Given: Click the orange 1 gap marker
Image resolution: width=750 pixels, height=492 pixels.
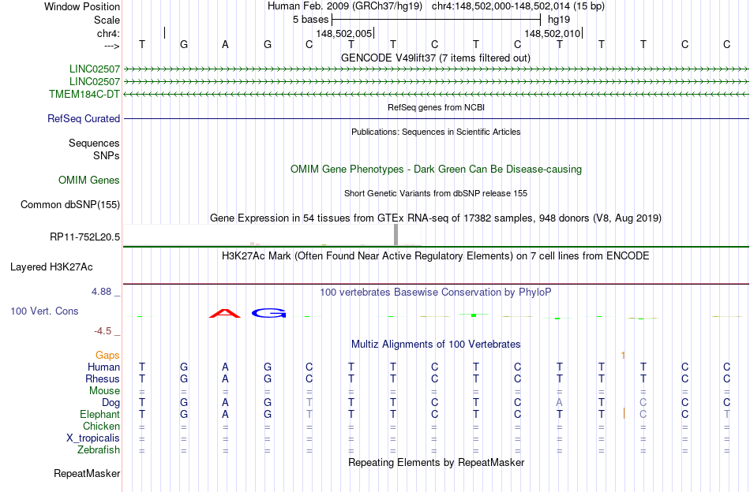Looking at the screenshot, I should tap(623, 355).
